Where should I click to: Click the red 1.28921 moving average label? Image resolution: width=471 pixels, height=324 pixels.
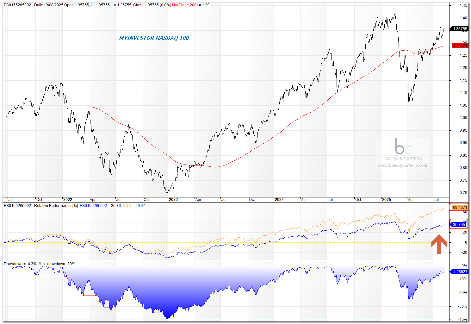click(x=460, y=46)
